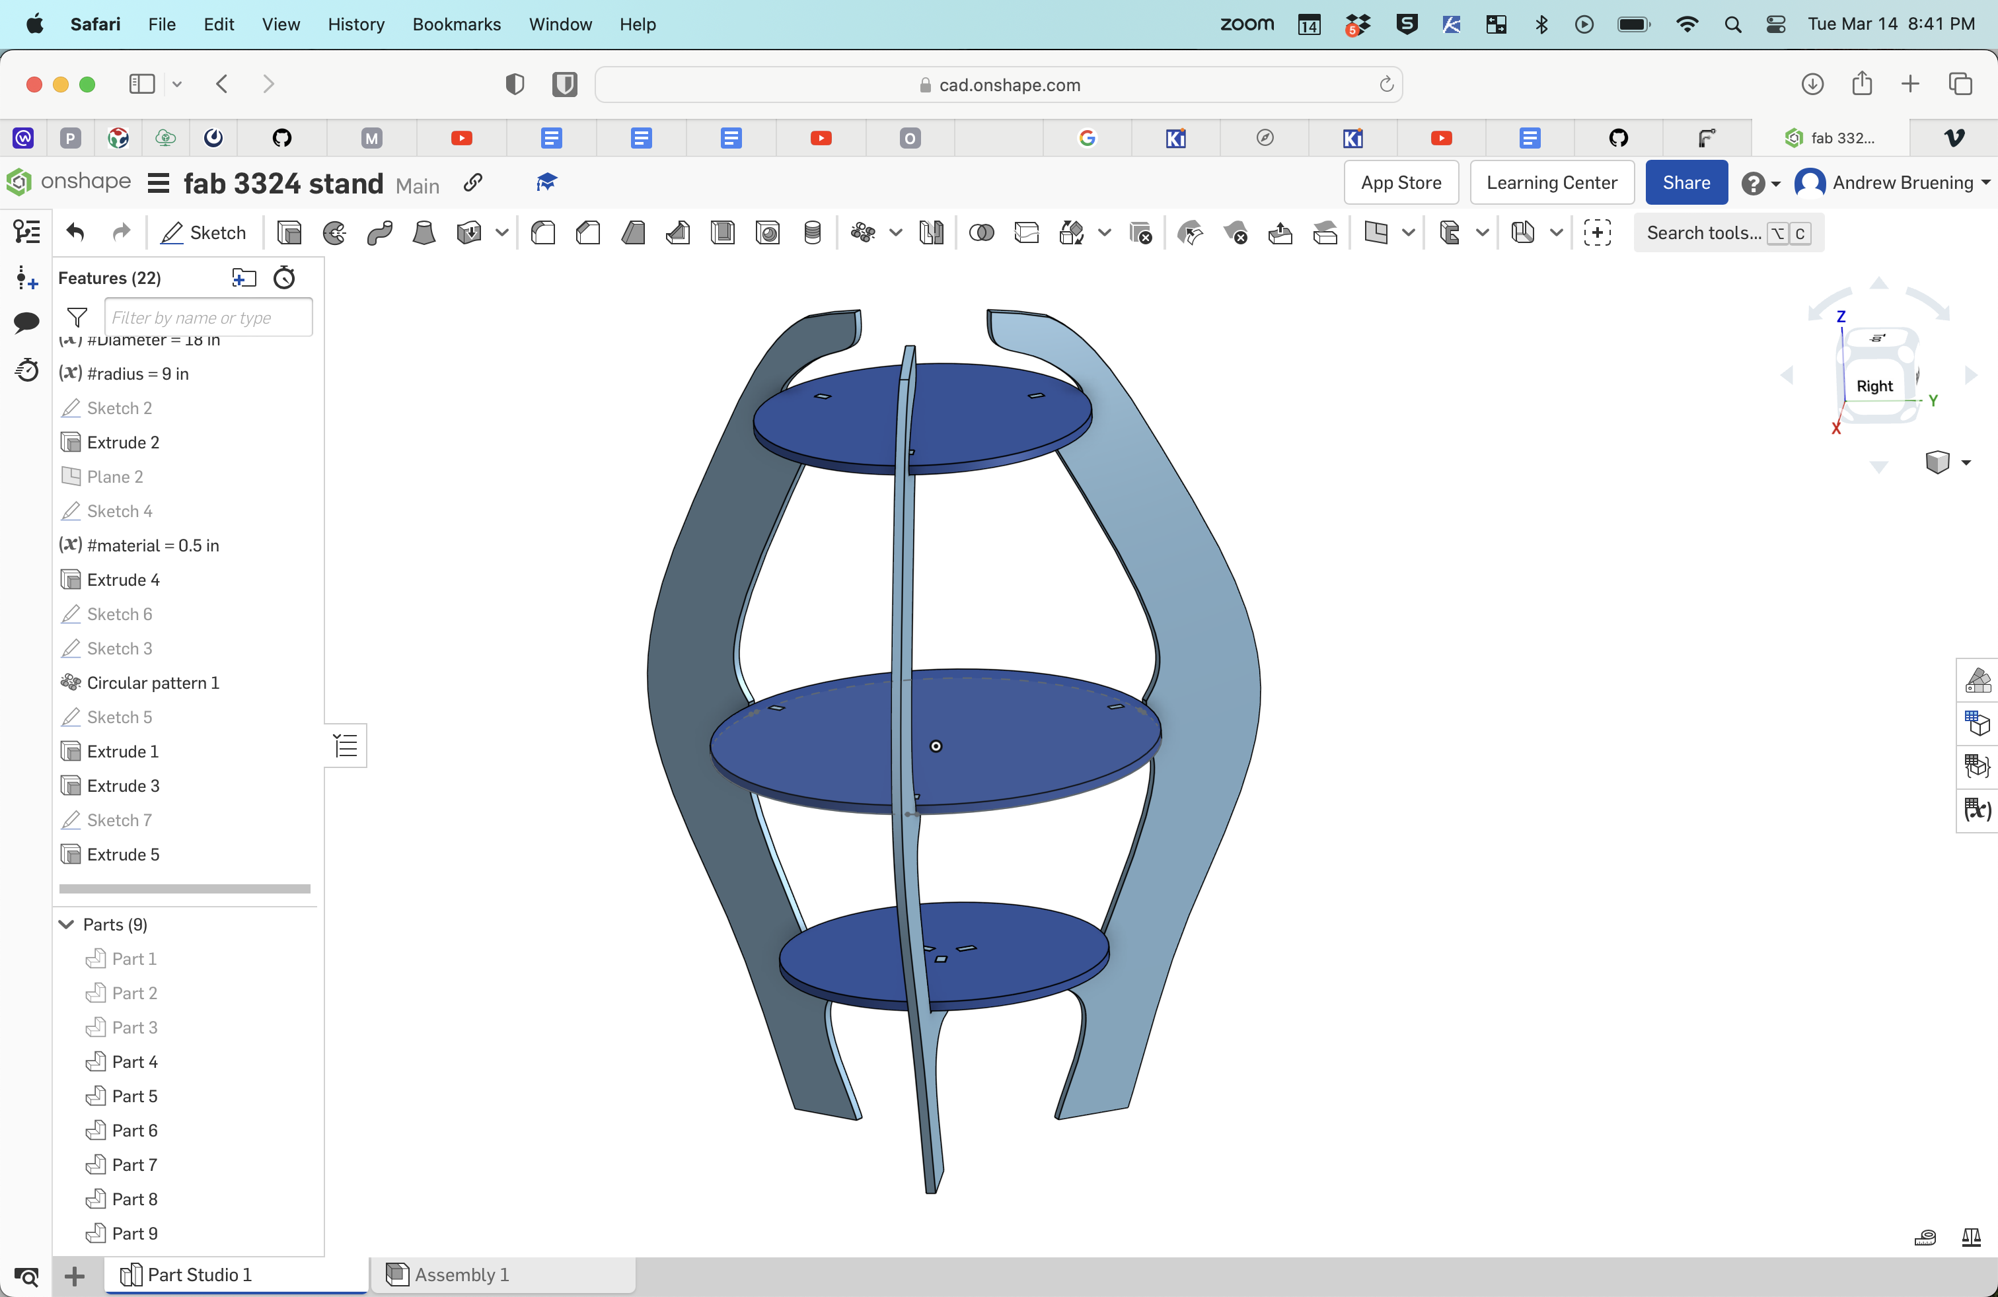Open the Help question mark menu
The image size is (1998, 1297).
point(1759,183)
